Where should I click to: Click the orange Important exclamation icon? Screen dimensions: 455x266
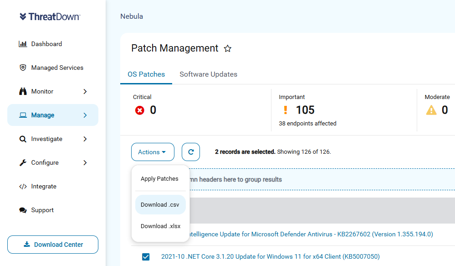pos(286,110)
